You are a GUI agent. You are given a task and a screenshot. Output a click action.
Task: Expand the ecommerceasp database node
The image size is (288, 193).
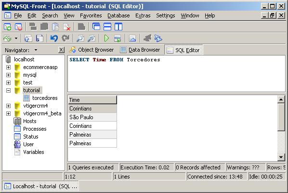coord(8,68)
